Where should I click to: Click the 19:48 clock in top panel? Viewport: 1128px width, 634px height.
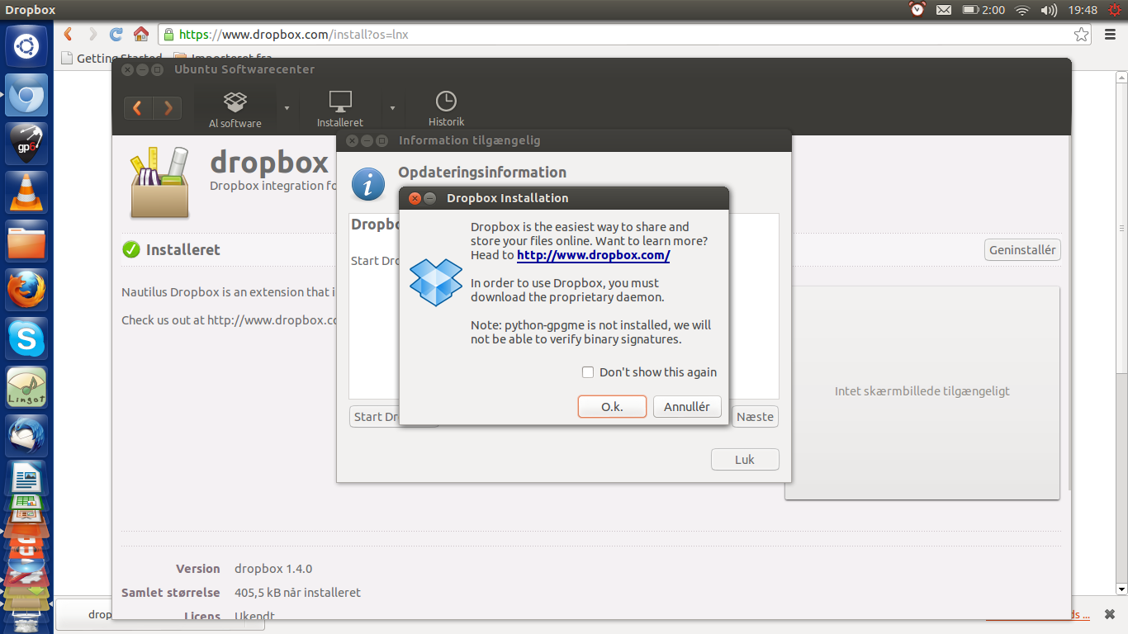coord(1083,10)
